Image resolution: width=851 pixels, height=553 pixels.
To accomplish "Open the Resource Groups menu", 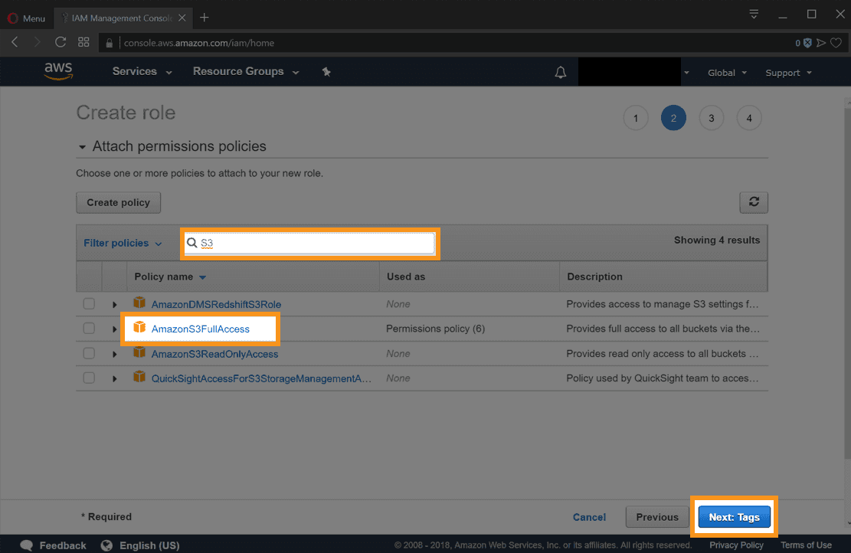I will click(245, 71).
